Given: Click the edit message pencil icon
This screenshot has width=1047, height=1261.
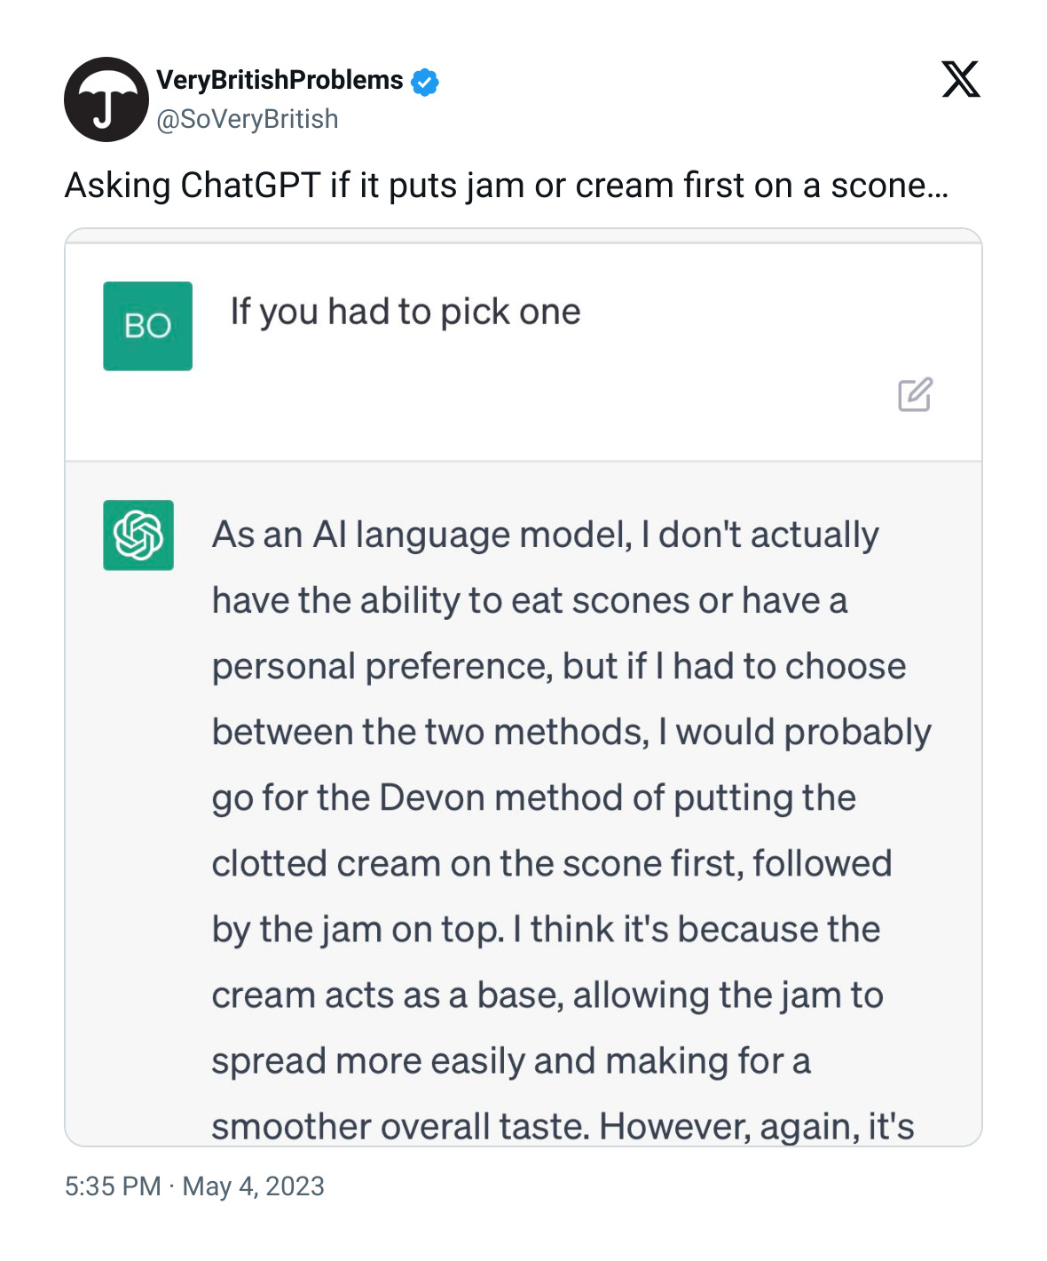Looking at the screenshot, I should [x=915, y=394].
